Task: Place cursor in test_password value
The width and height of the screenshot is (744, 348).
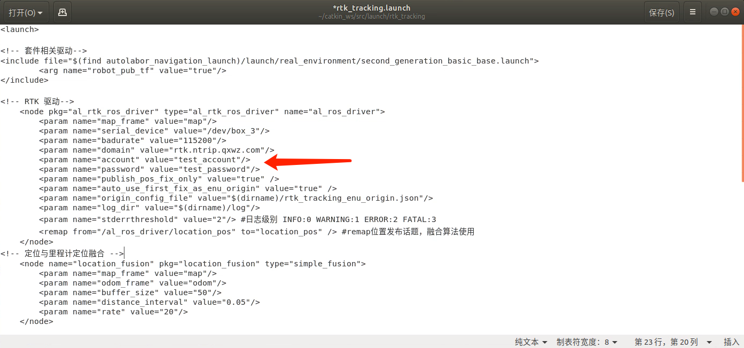Action: (x=214, y=169)
